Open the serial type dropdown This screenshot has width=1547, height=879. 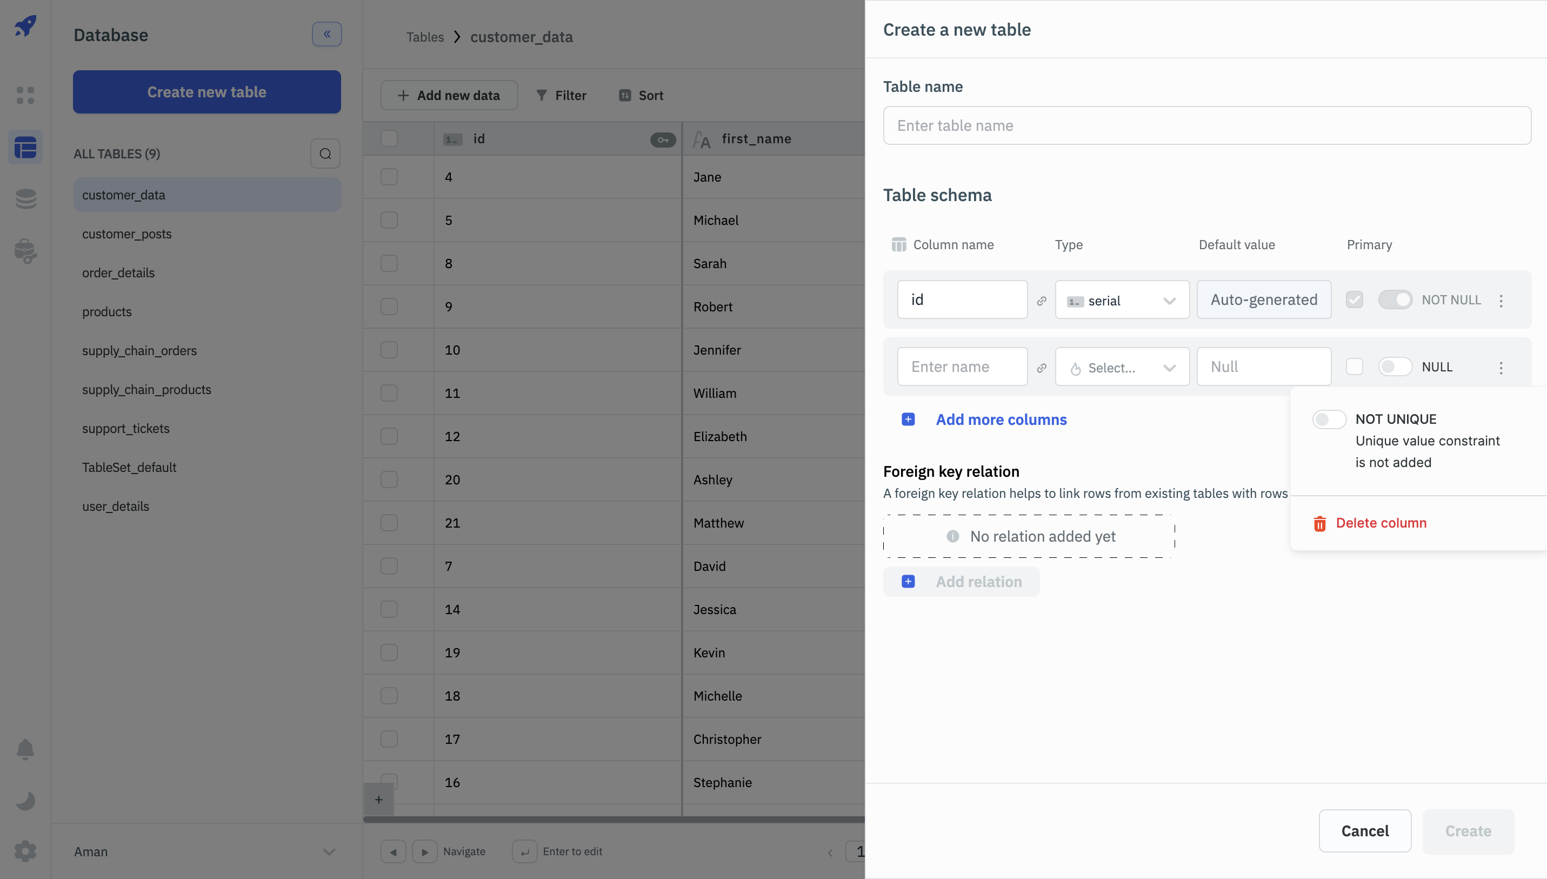(1122, 300)
